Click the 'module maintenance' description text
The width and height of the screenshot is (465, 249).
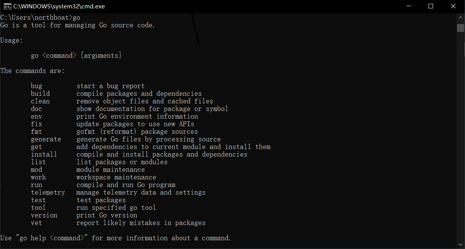coord(110,170)
